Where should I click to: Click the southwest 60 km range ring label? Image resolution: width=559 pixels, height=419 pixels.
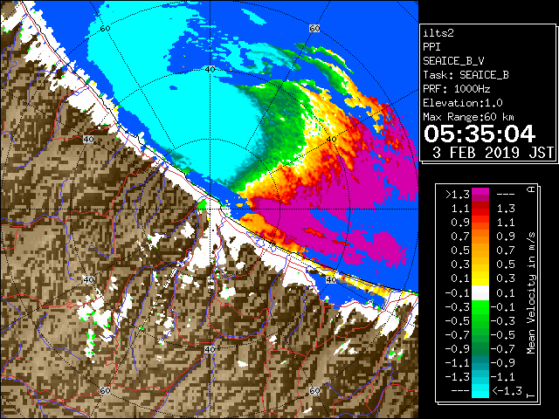pos(105,390)
